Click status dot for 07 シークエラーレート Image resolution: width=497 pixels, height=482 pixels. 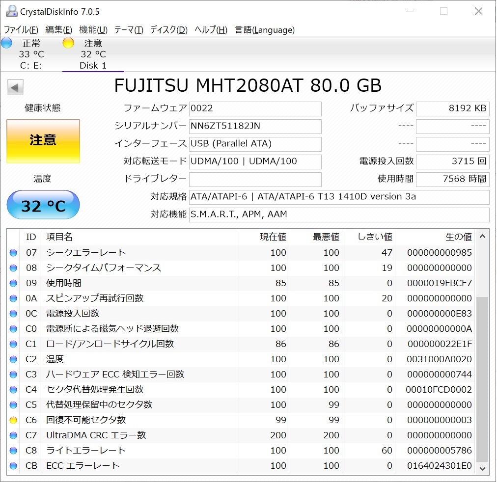(13, 253)
